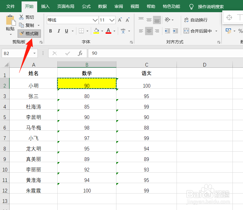Set bottom vertical alignment
243x210 pixels.
[x=157, y=20]
